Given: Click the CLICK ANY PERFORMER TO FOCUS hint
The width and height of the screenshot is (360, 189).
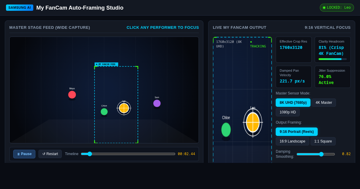Looking at the screenshot, I should click(x=163, y=27).
